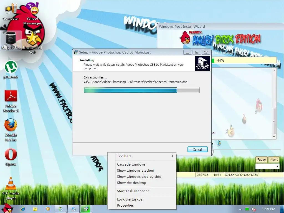Minimize the Photoshop Setup window
The width and height of the screenshot is (284, 213).
click(x=188, y=52)
